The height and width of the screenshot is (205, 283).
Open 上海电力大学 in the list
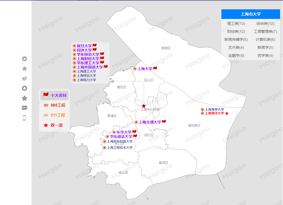click(x=86, y=80)
